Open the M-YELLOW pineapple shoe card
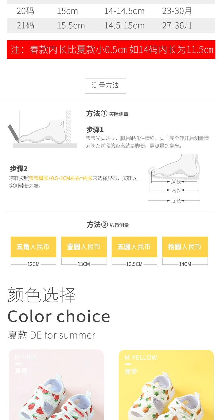Image resolution: width=221 pixels, height=420 pixels. [166, 385]
